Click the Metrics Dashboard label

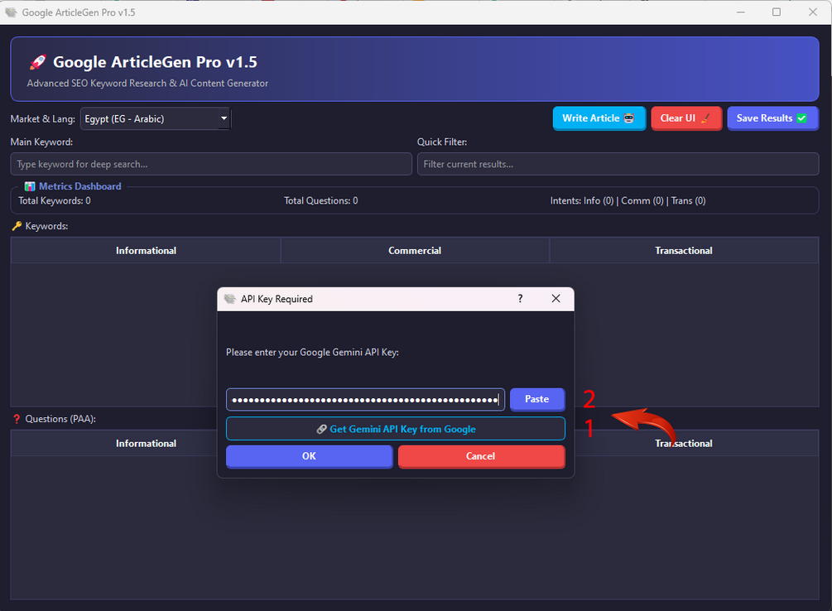click(80, 186)
